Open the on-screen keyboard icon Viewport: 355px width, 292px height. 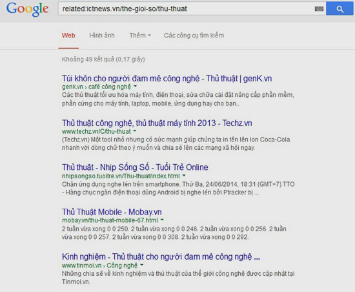(x=319, y=9)
